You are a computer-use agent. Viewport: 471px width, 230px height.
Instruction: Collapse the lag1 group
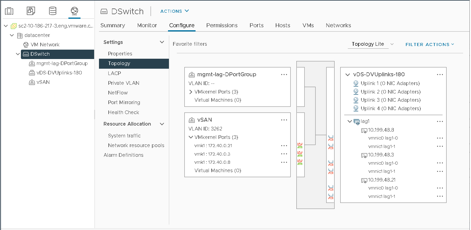click(x=350, y=122)
